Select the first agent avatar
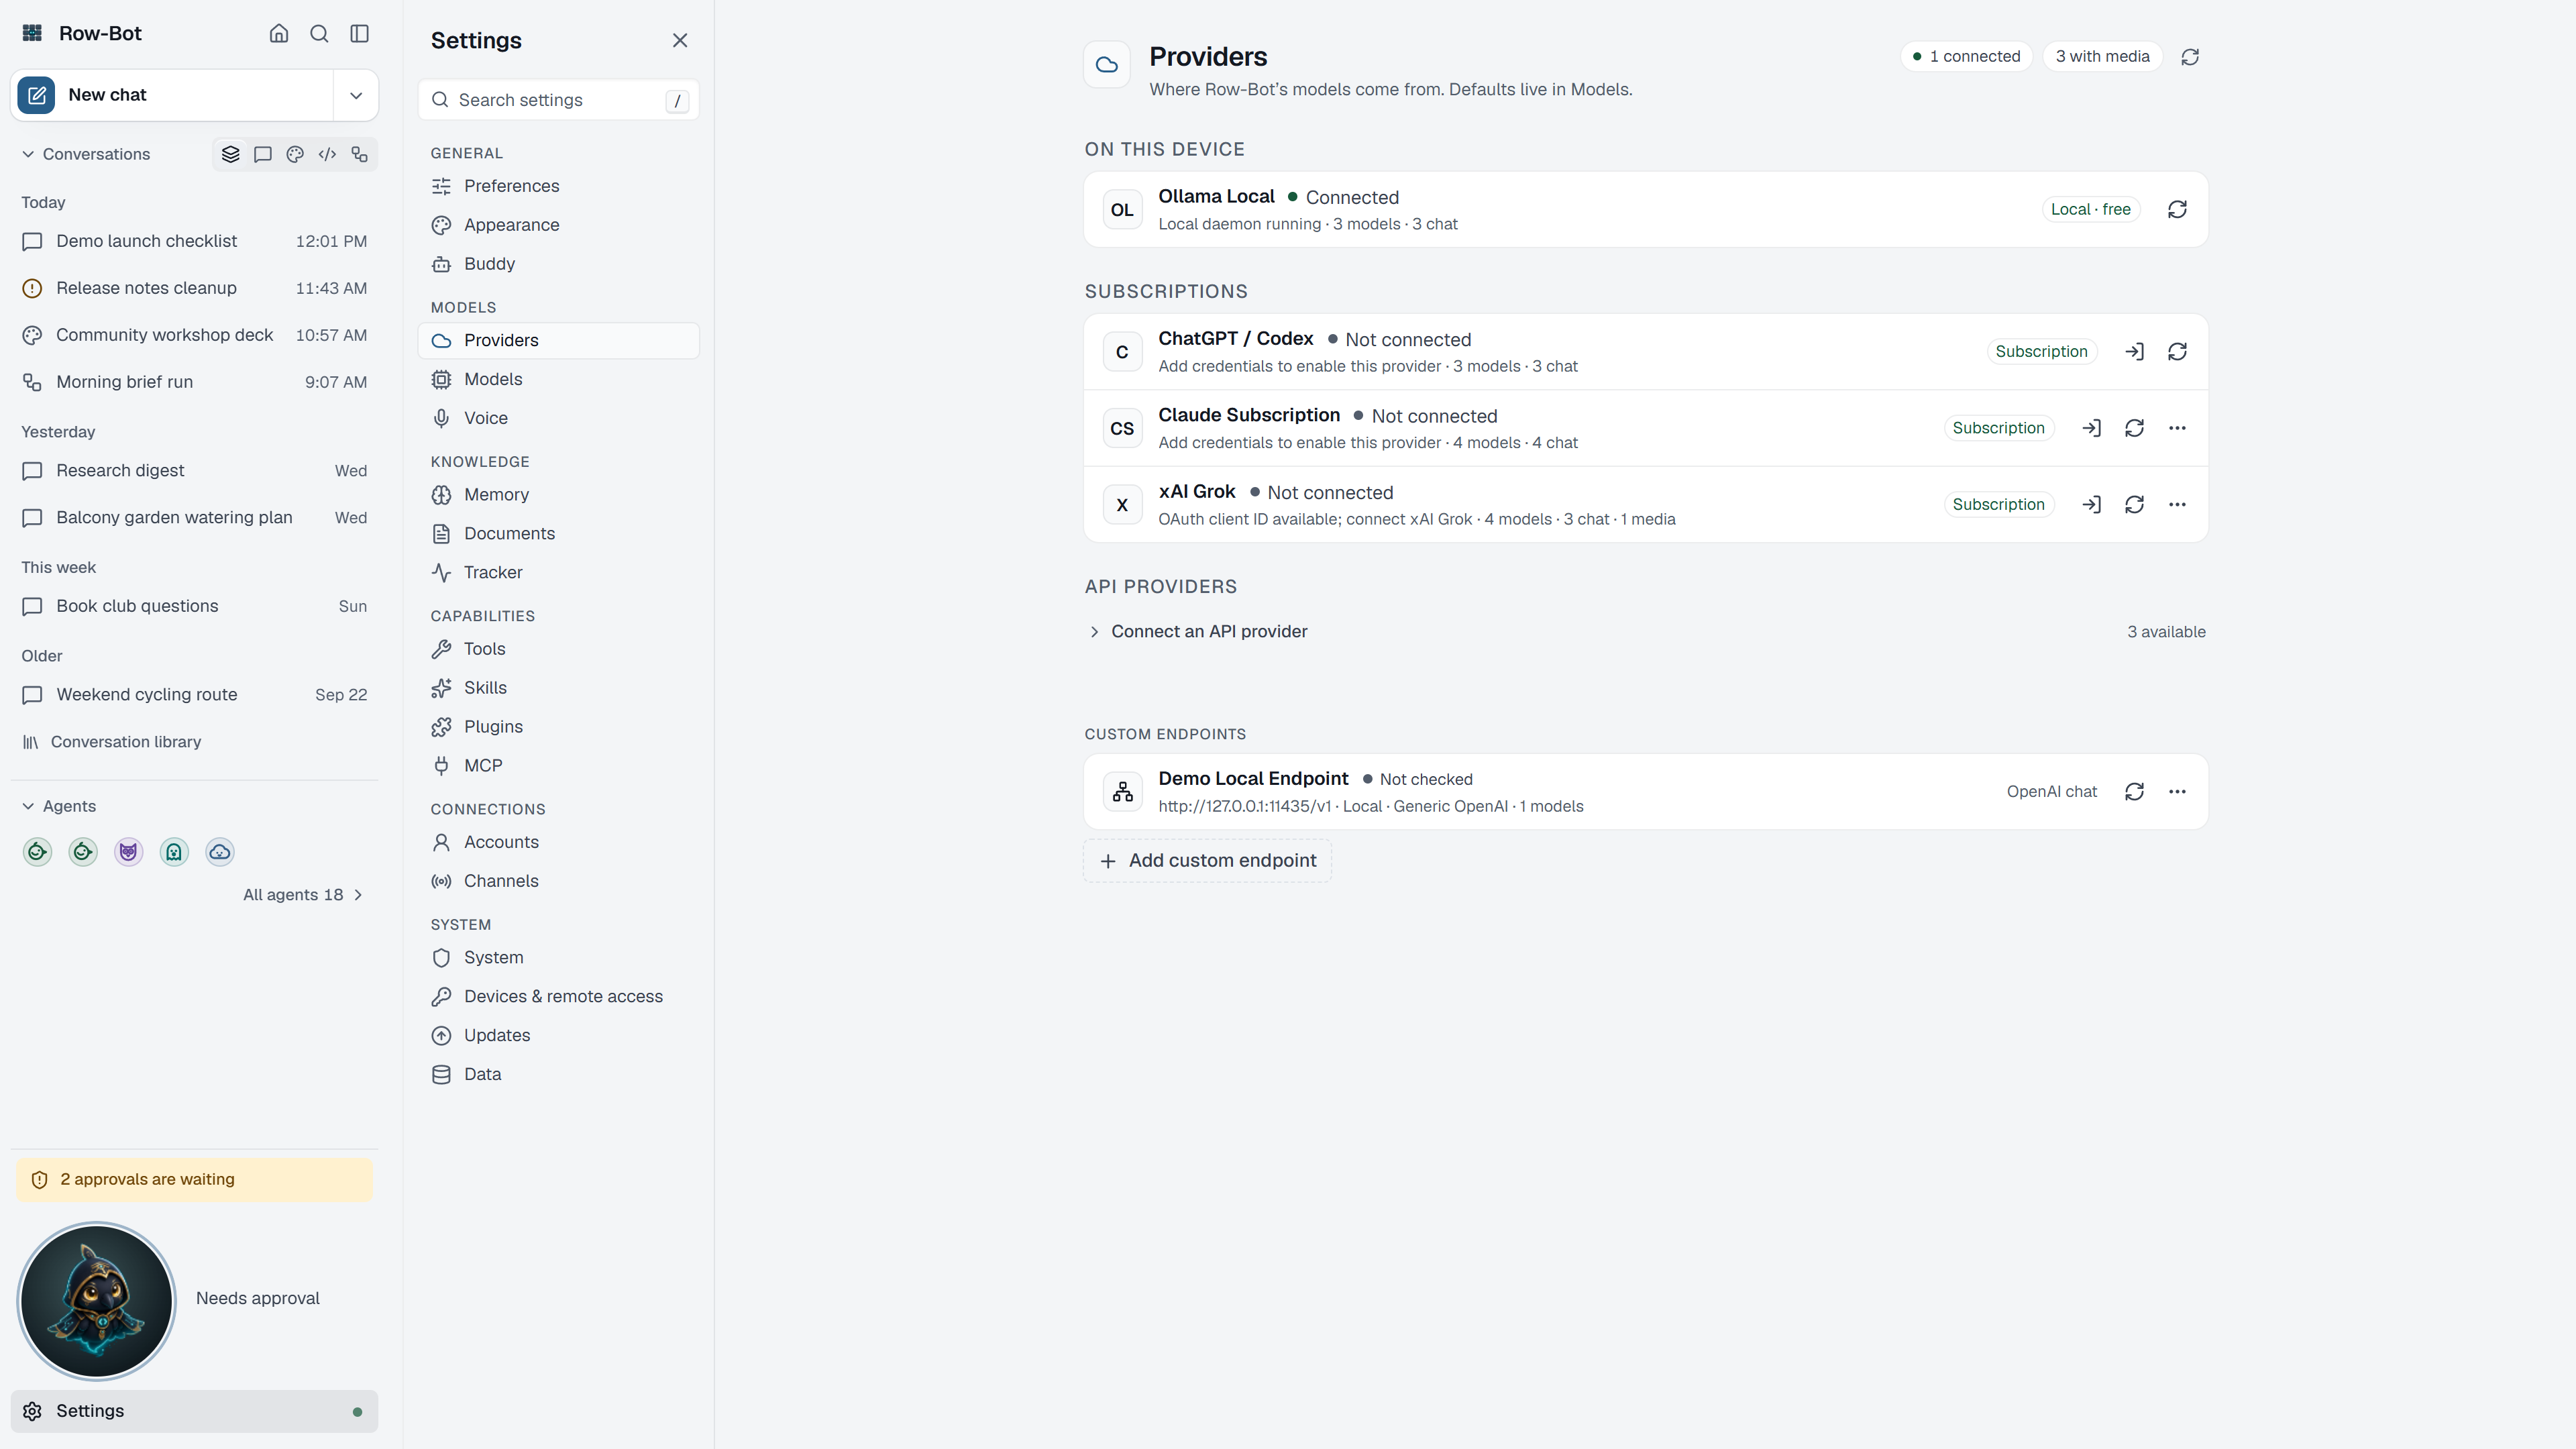The height and width of the screenshot is (1449, 2576). (37, 852)
